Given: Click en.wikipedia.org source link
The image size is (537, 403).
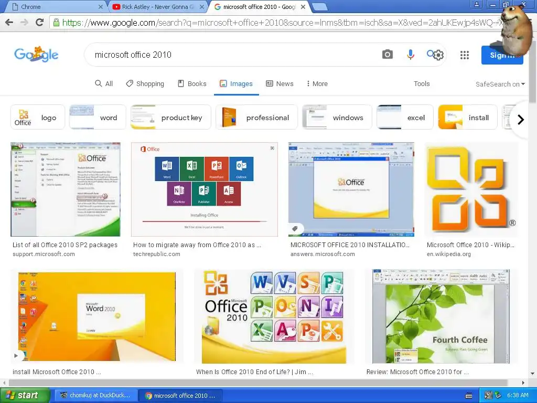Looking at the screenshot, I should pos(449,254).
